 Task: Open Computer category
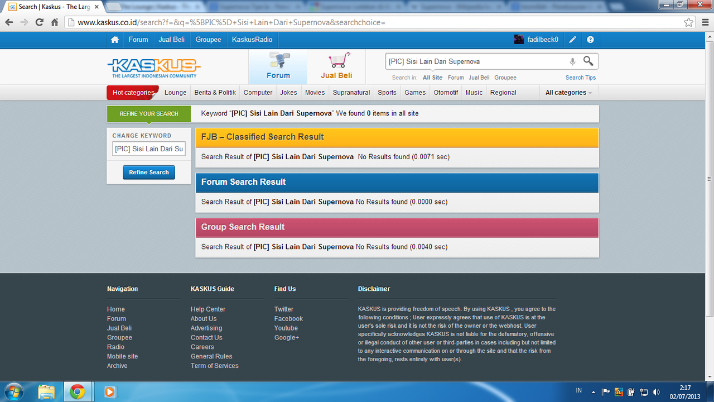tap(258, 93)
